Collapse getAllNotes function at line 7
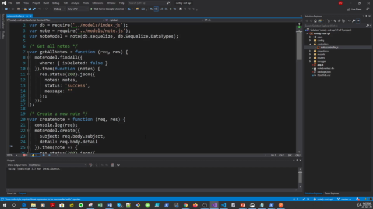 pyautogui.click(x=28, y=52)
